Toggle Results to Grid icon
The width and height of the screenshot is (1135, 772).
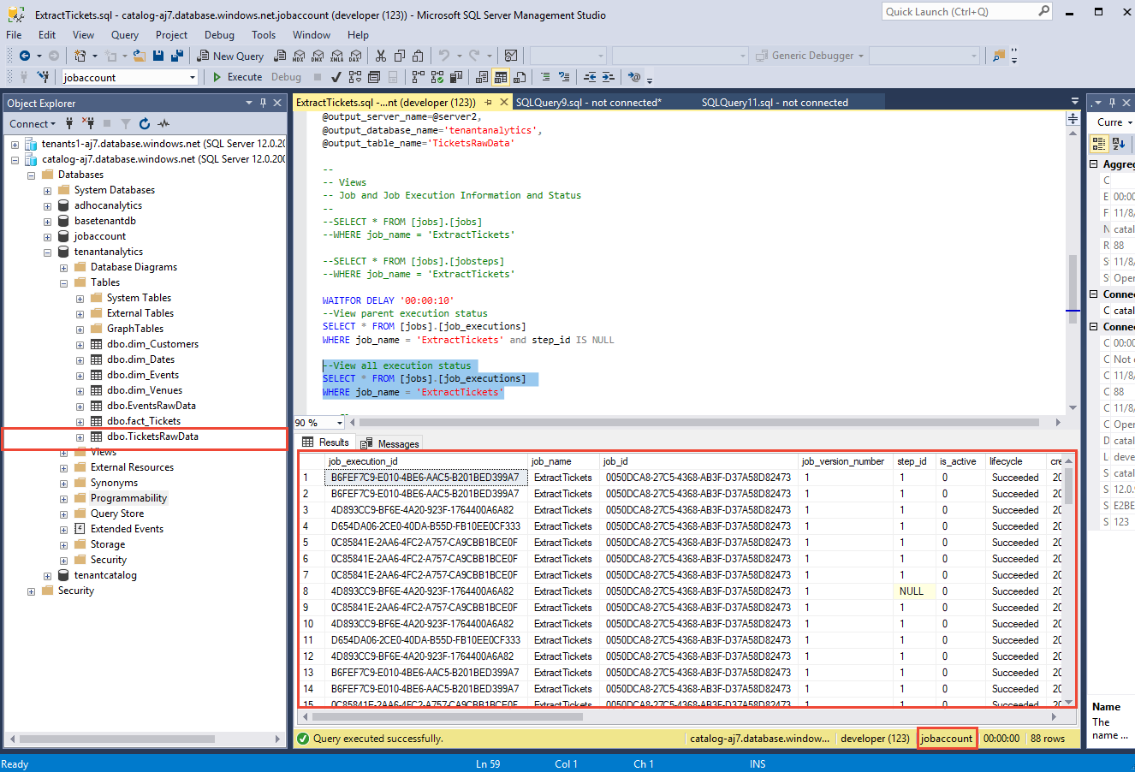point(501,77)
